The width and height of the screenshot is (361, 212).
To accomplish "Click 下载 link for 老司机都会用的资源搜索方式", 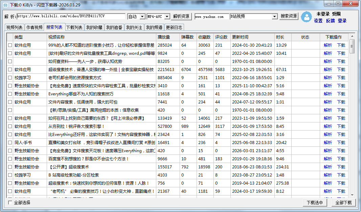I will tap(341, 77).
